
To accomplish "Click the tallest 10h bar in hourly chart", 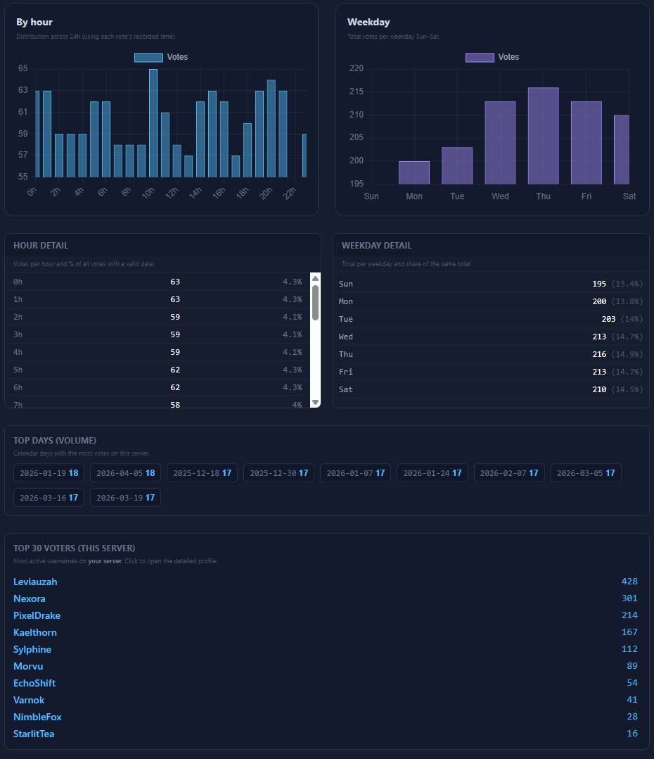I will click(153, 123).
